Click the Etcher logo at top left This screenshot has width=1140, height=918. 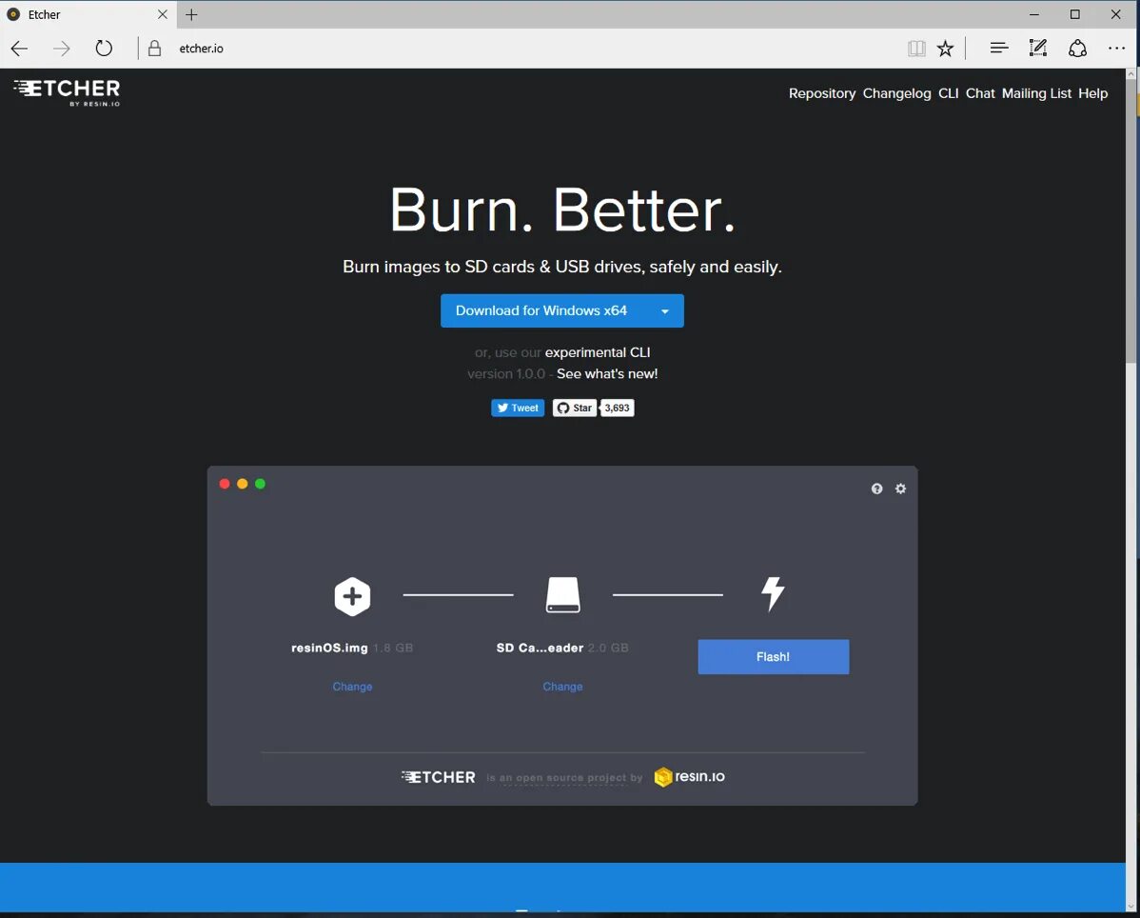(67, 92)
